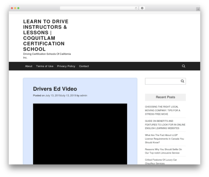Click the search icon in the navigation bar
This screenshot has width=209, height=177.
coord(184,66)
